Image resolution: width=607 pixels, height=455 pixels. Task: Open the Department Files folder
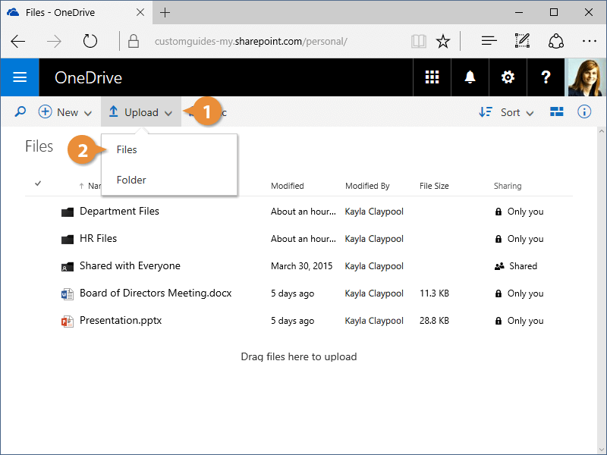119,212
